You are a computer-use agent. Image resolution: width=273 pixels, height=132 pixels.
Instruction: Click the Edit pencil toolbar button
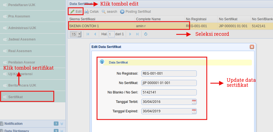click(x=76, y=12)
